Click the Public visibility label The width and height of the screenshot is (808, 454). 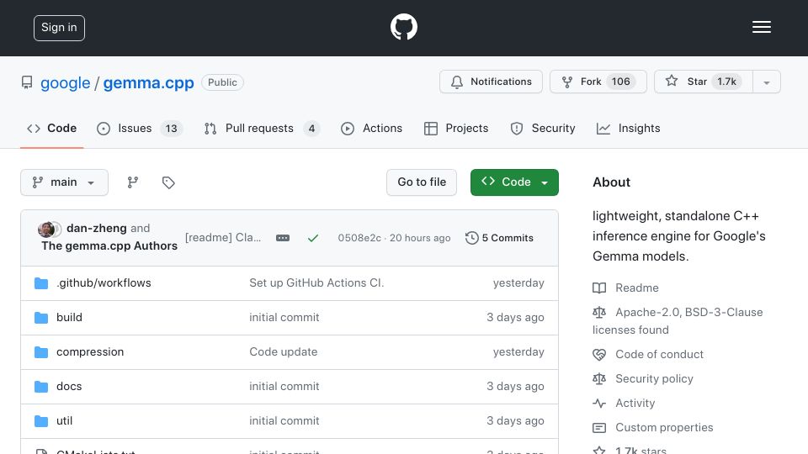222,82
